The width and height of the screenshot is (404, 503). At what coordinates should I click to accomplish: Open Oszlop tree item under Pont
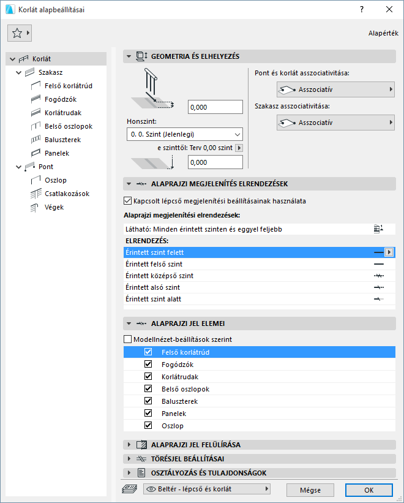56,180
